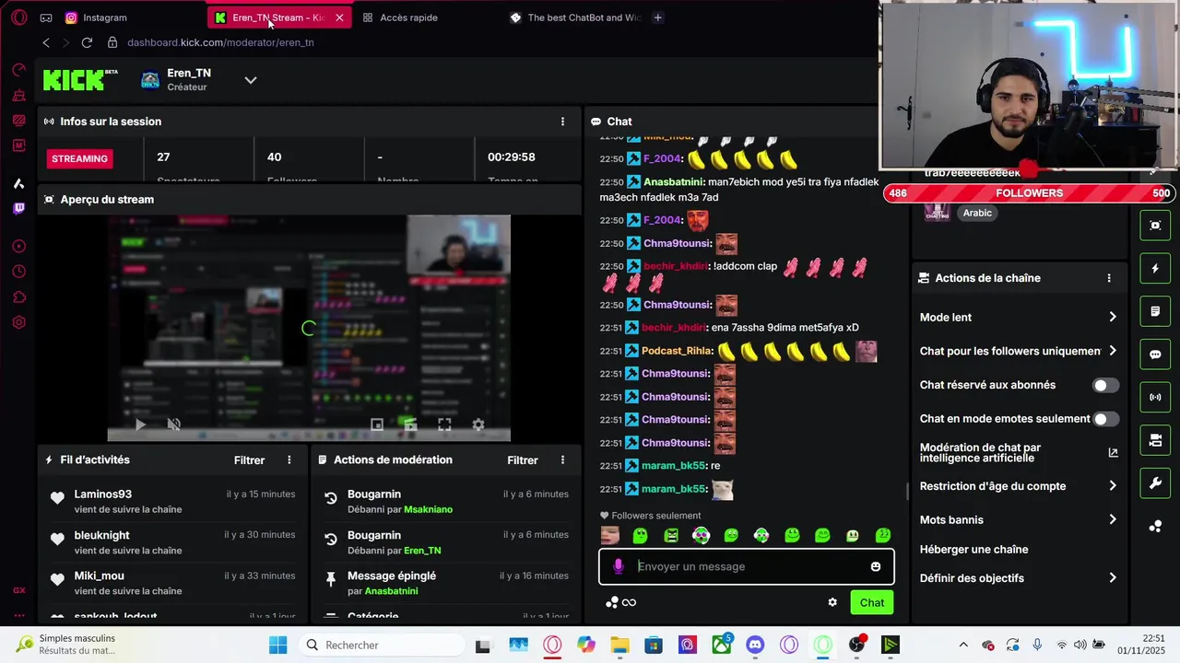Go back in browser history
1180x663 pixels.
click(x=46, y=42)
